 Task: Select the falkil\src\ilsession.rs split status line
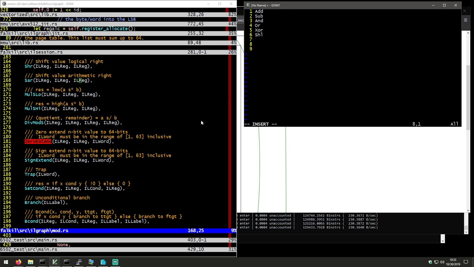(x=118, y=52)
